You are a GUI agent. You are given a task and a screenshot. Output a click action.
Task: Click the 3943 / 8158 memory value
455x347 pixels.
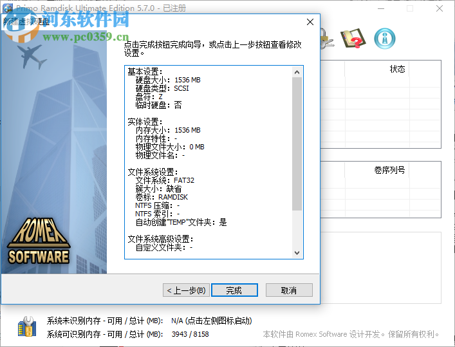coord(190,334)
